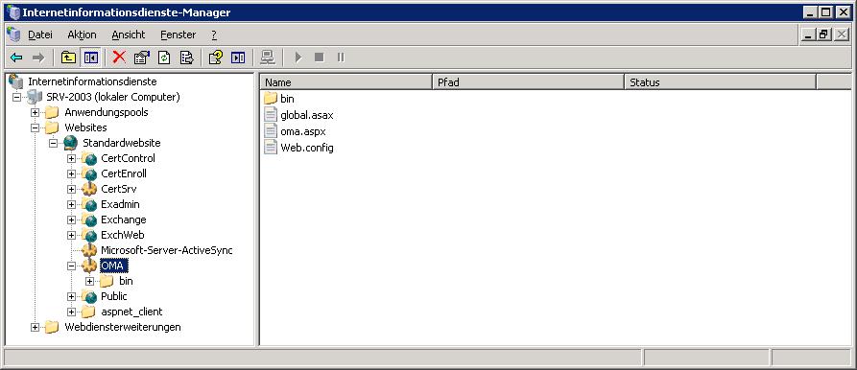Image resolution: width=857 pixels, height=370 pixels.
Task: Expand the bin folder under OMA
Action: coord(89,281)
